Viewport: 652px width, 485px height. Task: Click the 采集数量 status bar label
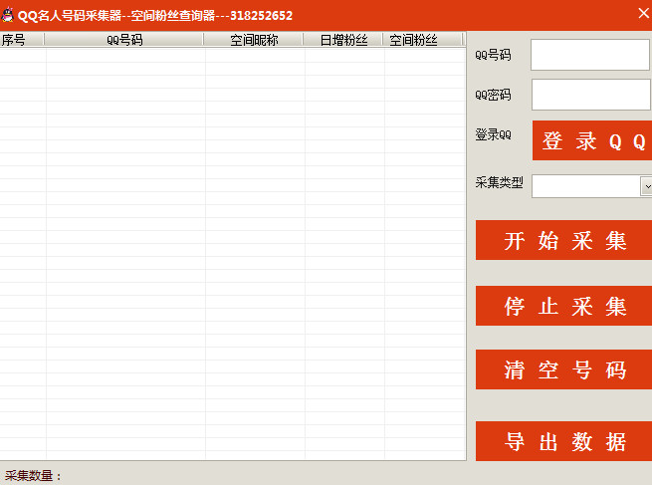(33, 476)
